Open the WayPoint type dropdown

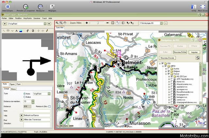pyautogui.click(x=49, y=94)
